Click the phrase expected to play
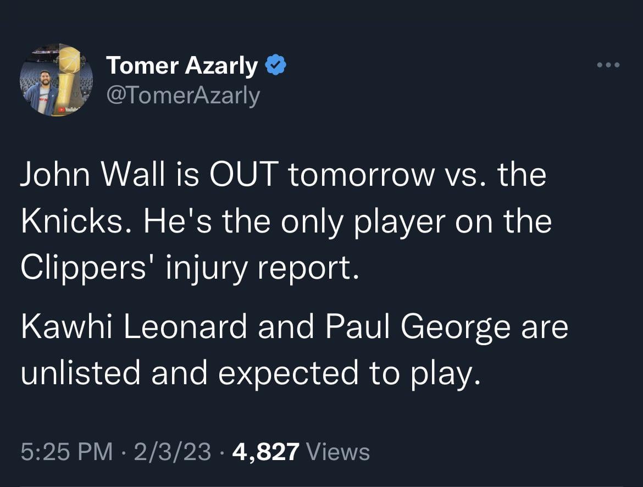643x487 pixels. (x=345, y=373)
